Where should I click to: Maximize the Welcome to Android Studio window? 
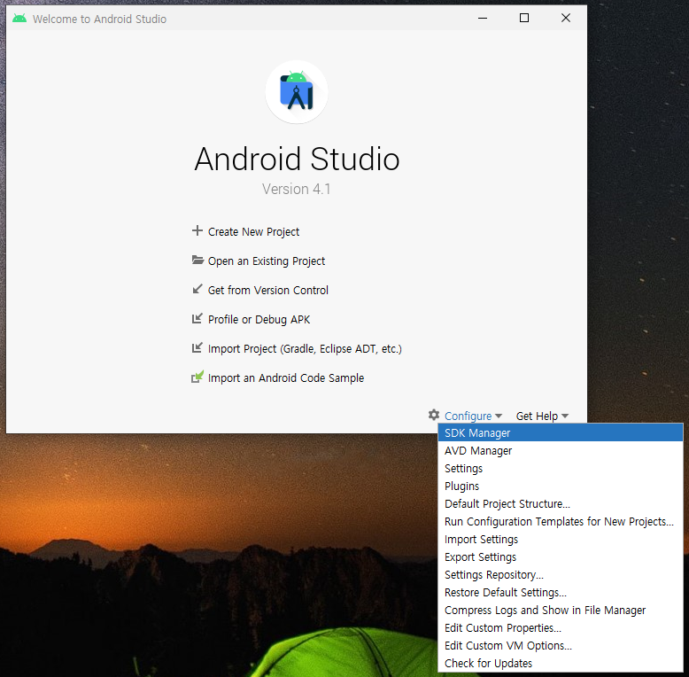pyautogui.click(x=523, y=18)
